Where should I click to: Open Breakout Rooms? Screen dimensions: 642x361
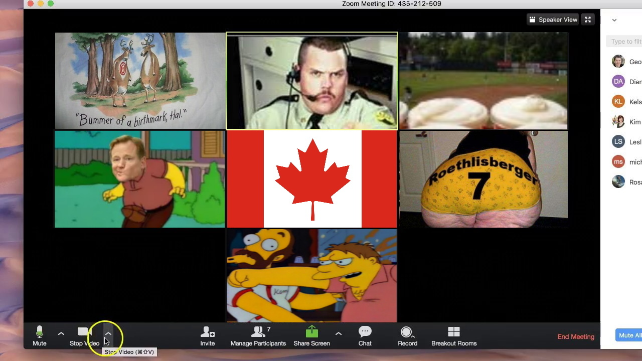pyautogui.click(x=453, y=336)
